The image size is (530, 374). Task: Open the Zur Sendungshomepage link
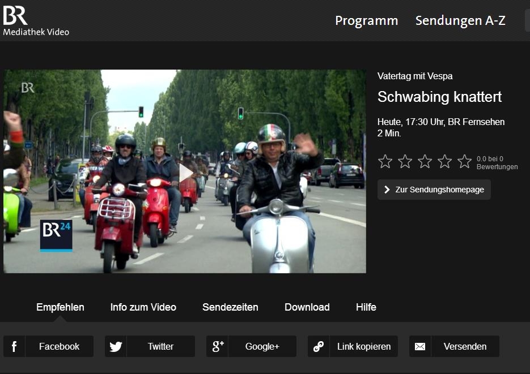click(434, 190)
